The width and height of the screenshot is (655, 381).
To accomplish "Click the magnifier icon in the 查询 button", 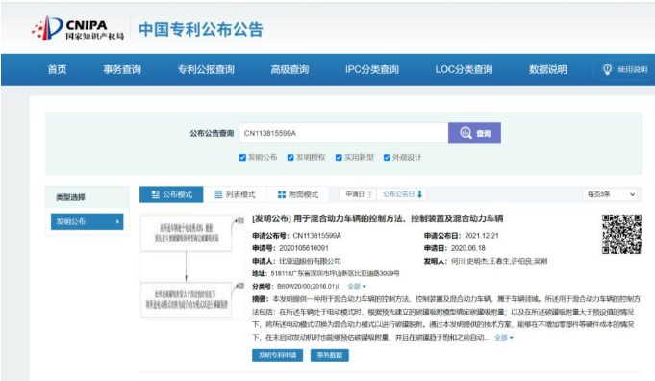I will (466, 133).
